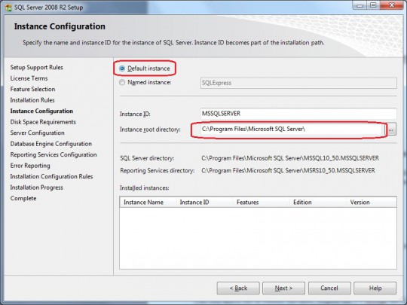Open the browse button next to root directory
This screenshot has width=407, height=305.
pyautogui.click(x=391, y=130)
